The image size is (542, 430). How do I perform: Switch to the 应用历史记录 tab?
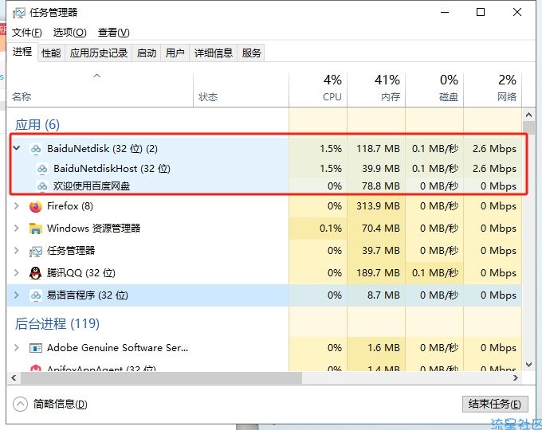click(x=99, y=53)
